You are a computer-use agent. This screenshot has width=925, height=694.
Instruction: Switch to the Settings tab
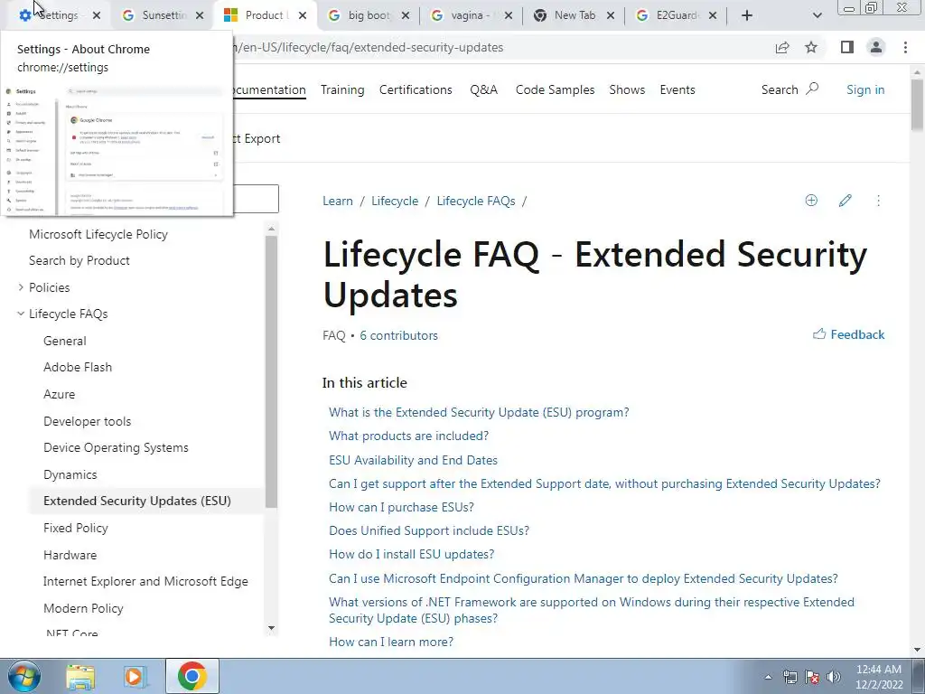58,15
